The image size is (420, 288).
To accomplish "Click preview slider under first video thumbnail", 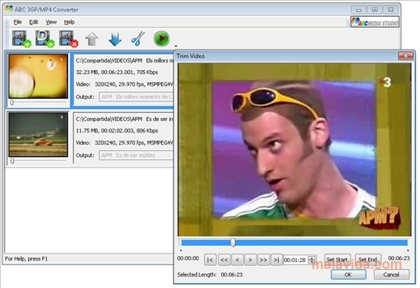I will click(x=38, y=102).
